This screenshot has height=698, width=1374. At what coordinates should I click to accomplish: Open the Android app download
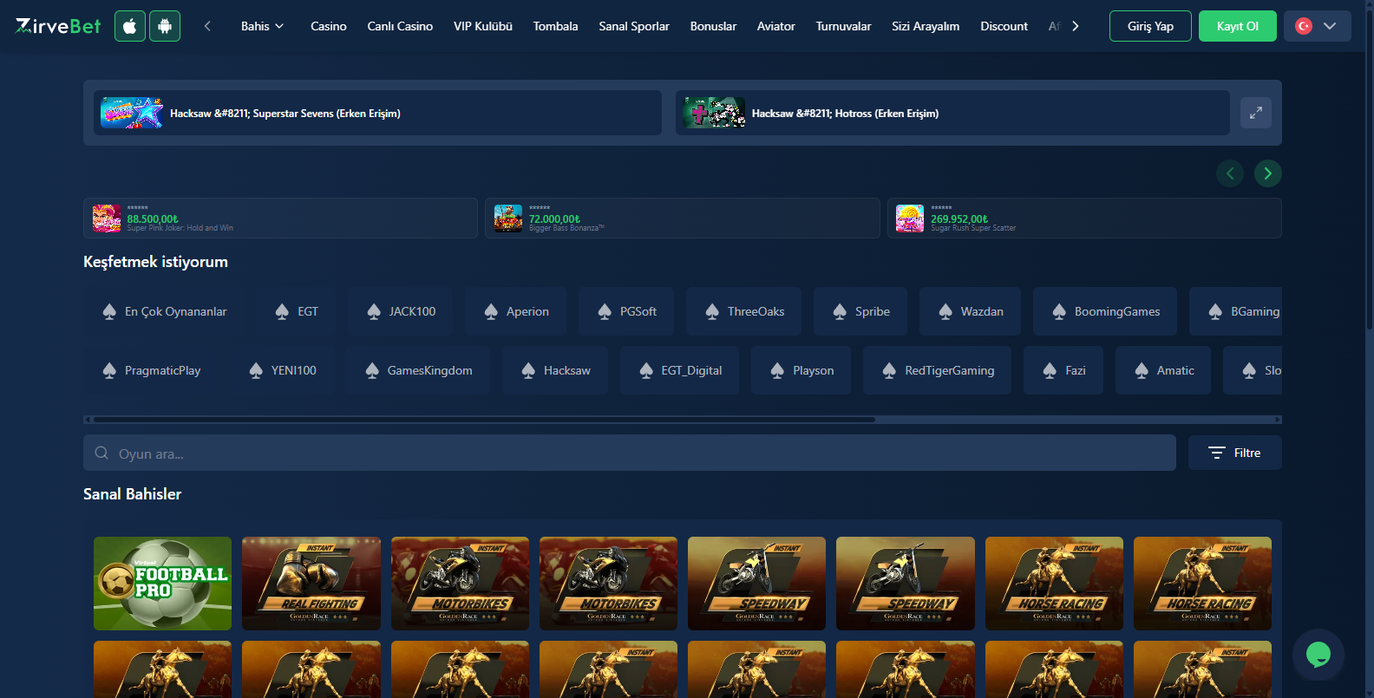[x=165, y=26]
